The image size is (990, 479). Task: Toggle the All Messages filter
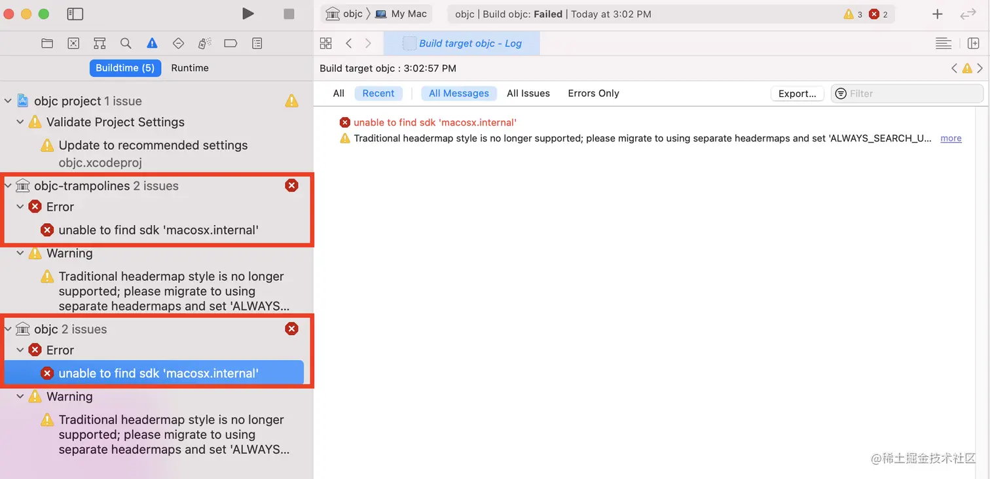click(459, 94)
